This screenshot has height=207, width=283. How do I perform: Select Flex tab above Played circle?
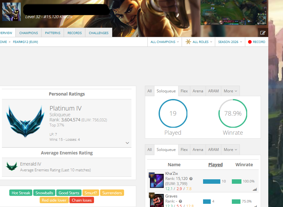click(x=184, y=91)
